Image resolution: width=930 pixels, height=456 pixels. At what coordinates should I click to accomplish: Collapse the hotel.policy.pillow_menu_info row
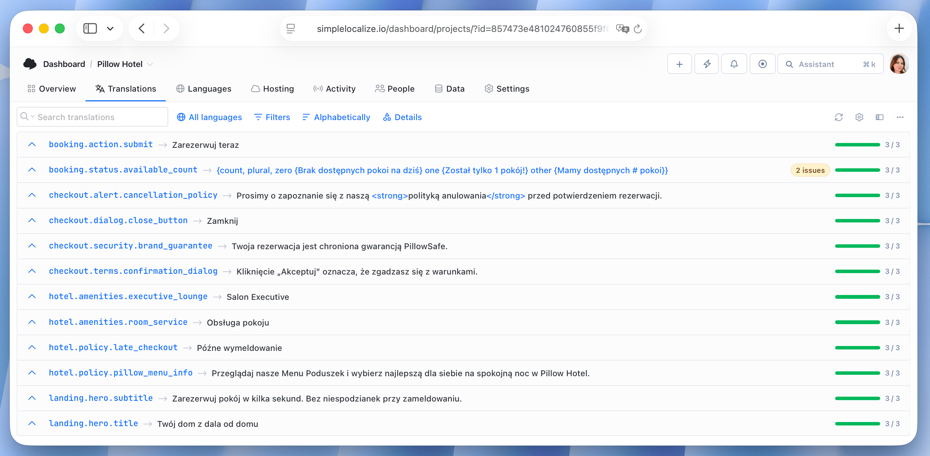tap(32, 373)
